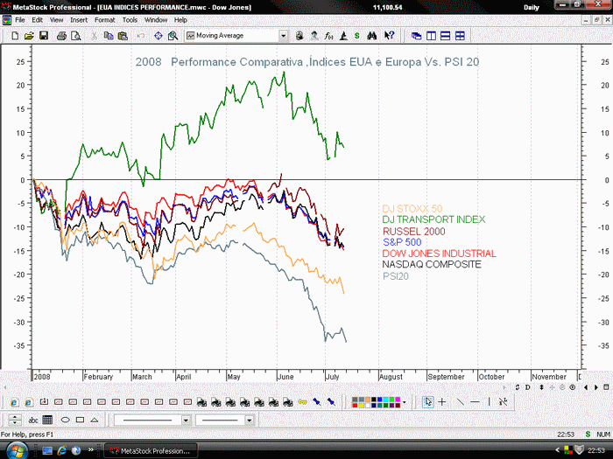Click the Copy toolbar icon
This screenshot has width=613, height=459.
tap(109, 36)
